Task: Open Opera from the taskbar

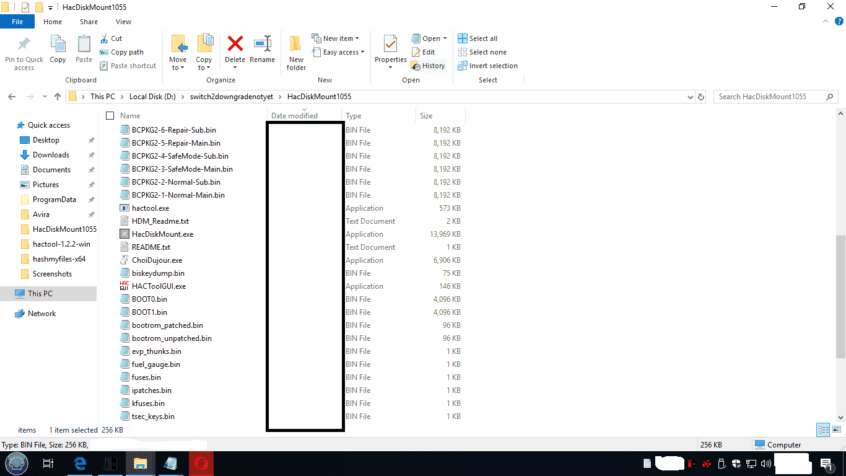Action: tap(201, 464)
